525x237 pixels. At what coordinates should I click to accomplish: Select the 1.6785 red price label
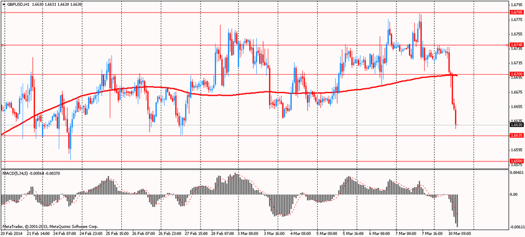tap(515, 12)
